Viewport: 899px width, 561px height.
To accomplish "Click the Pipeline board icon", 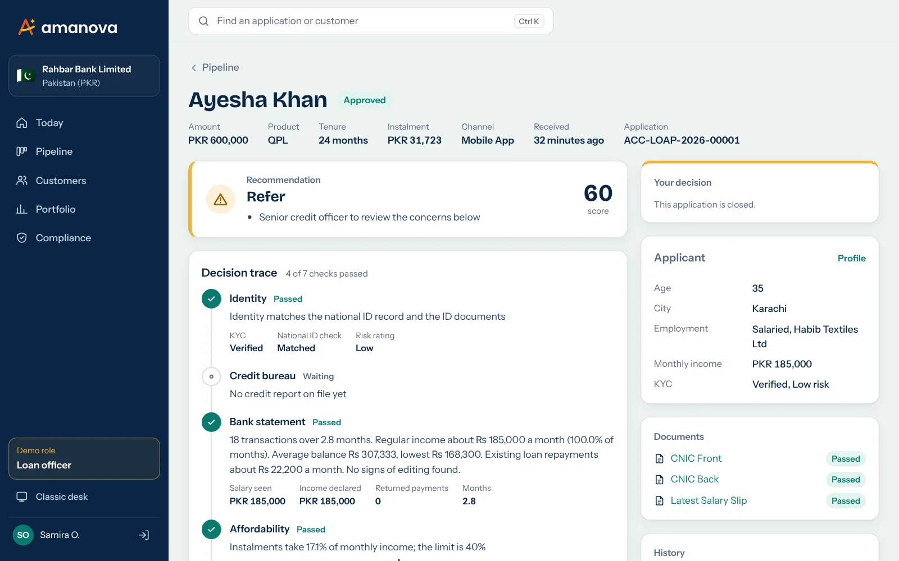I will pyautogui.click(x=22, y=151).
